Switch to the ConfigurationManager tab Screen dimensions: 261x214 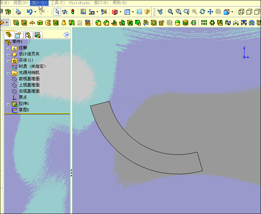(28, 35)
